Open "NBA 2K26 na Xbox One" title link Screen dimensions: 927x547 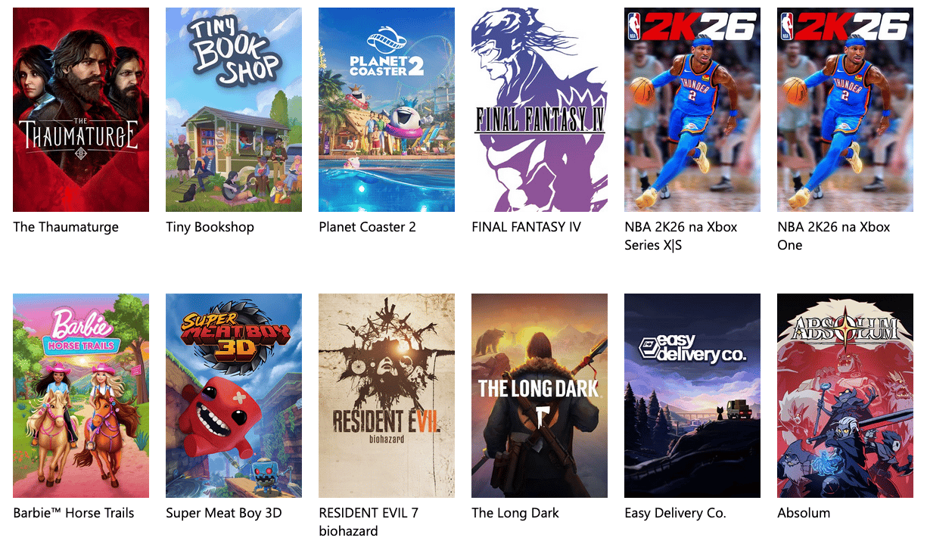click(834, 236)
